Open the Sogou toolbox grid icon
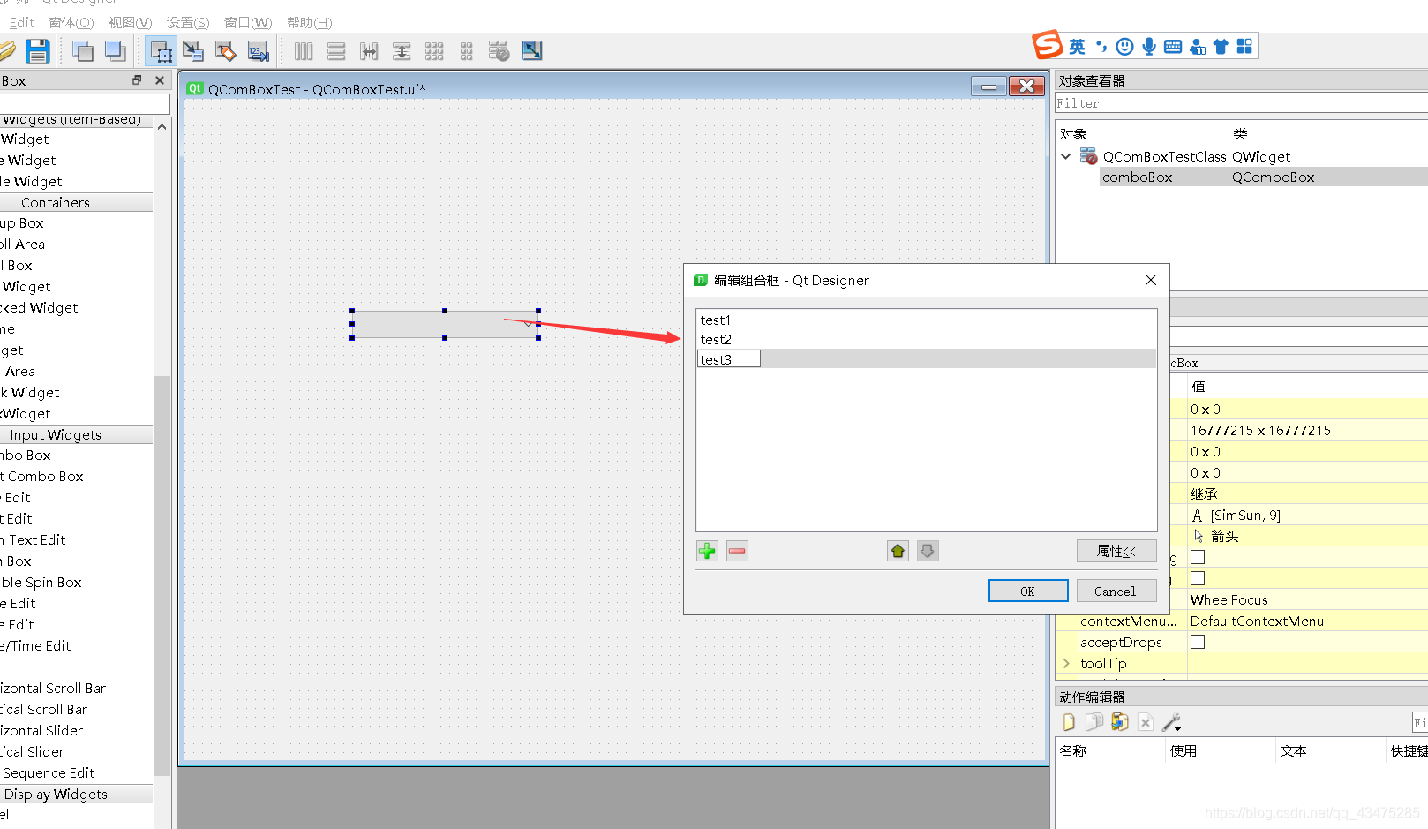1428x829 pixels. click(1244, 47)
